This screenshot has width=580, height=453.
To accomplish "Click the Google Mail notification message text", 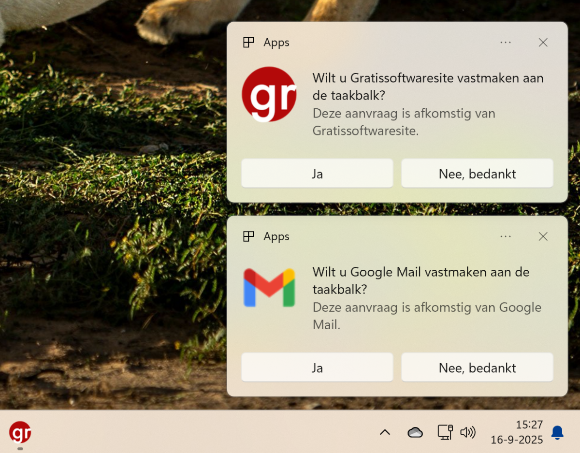I will tap(420, 280).
